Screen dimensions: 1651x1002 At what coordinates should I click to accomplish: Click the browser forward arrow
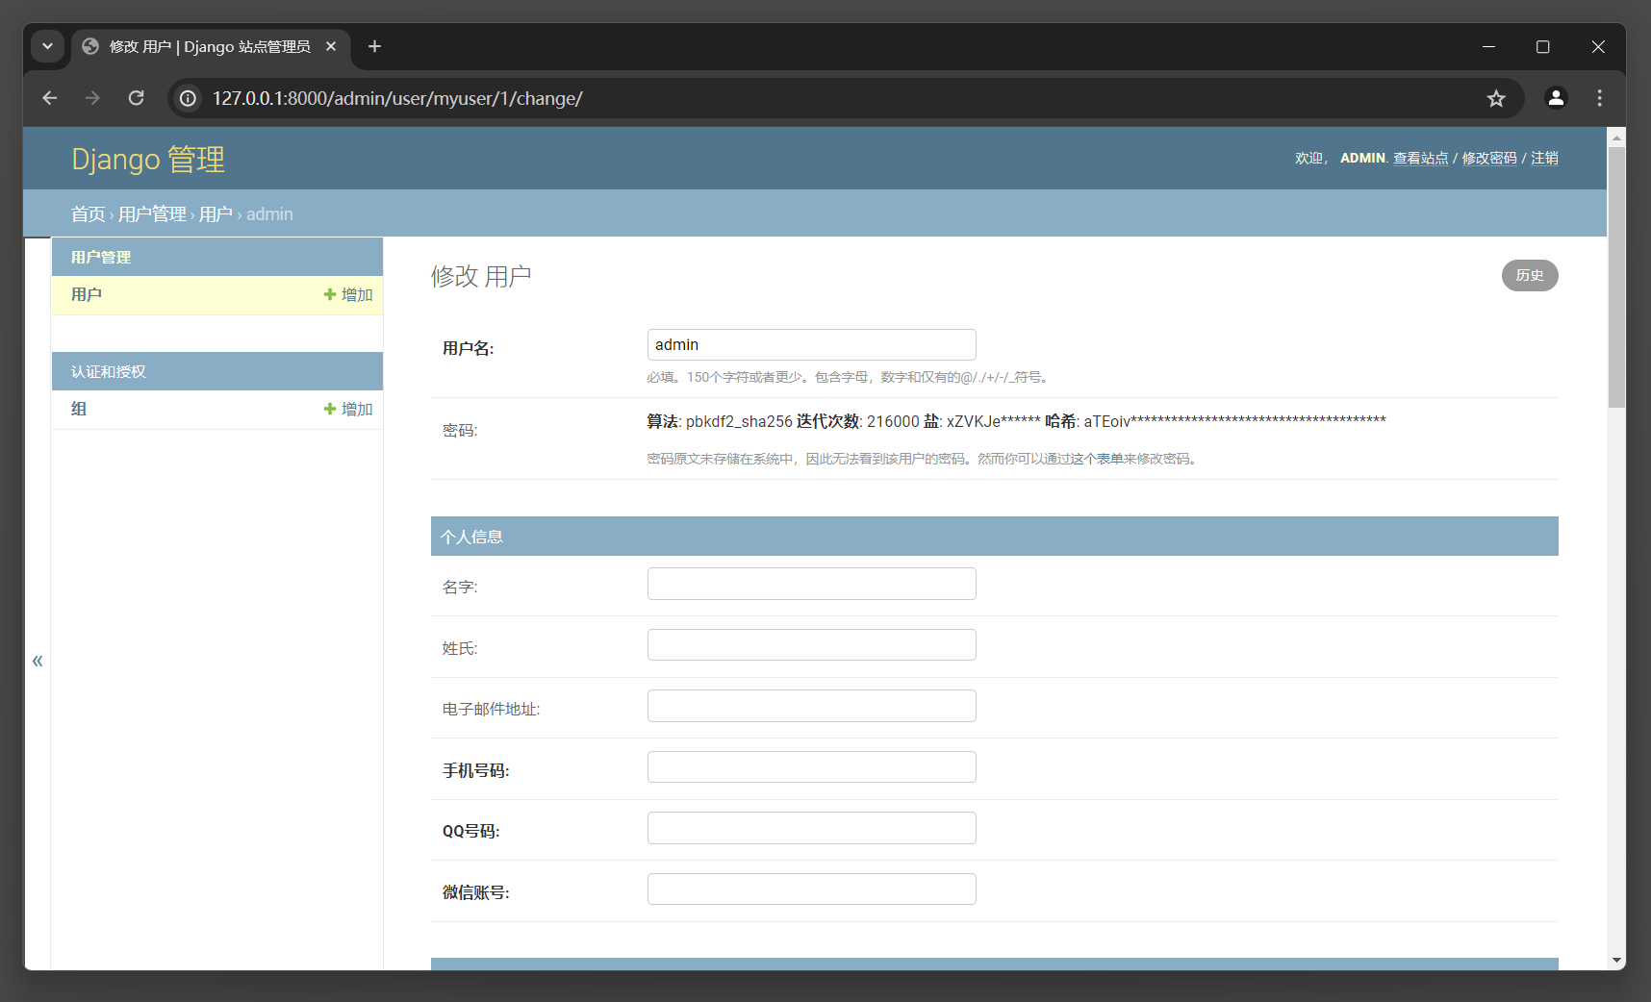tap(92, 98)
